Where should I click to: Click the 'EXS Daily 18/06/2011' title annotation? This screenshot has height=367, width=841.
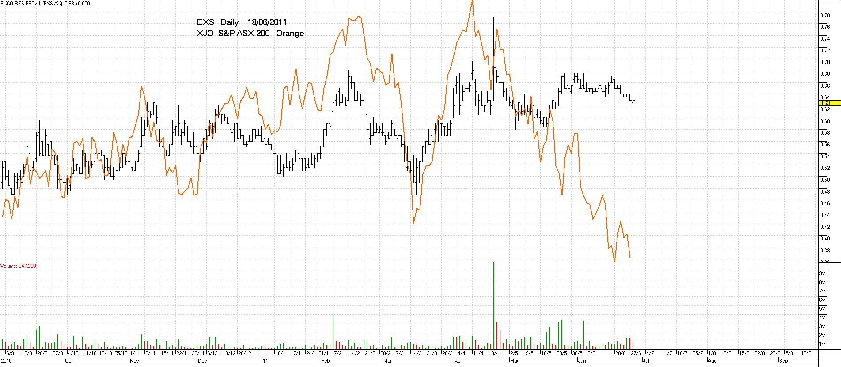242,22
